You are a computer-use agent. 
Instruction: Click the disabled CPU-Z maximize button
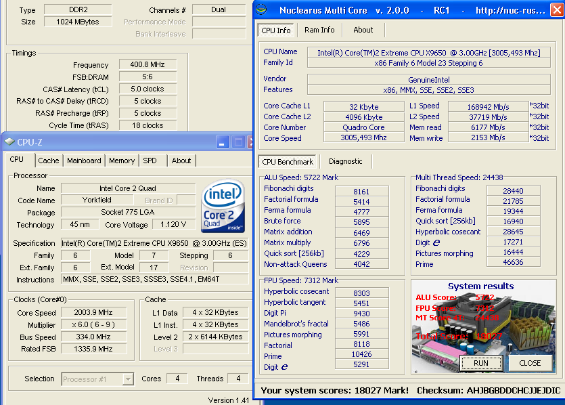(238, 142)
